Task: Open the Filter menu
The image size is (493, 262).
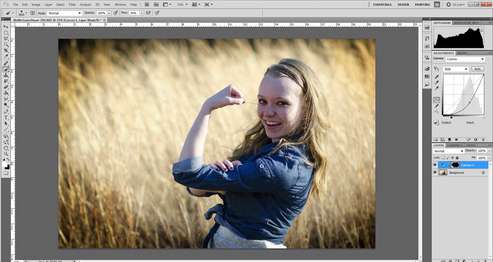Action: click(x=72, y=5)
